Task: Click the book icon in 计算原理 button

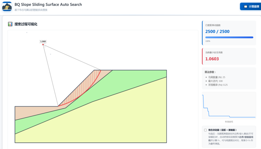Action: (x=246, y=7)
